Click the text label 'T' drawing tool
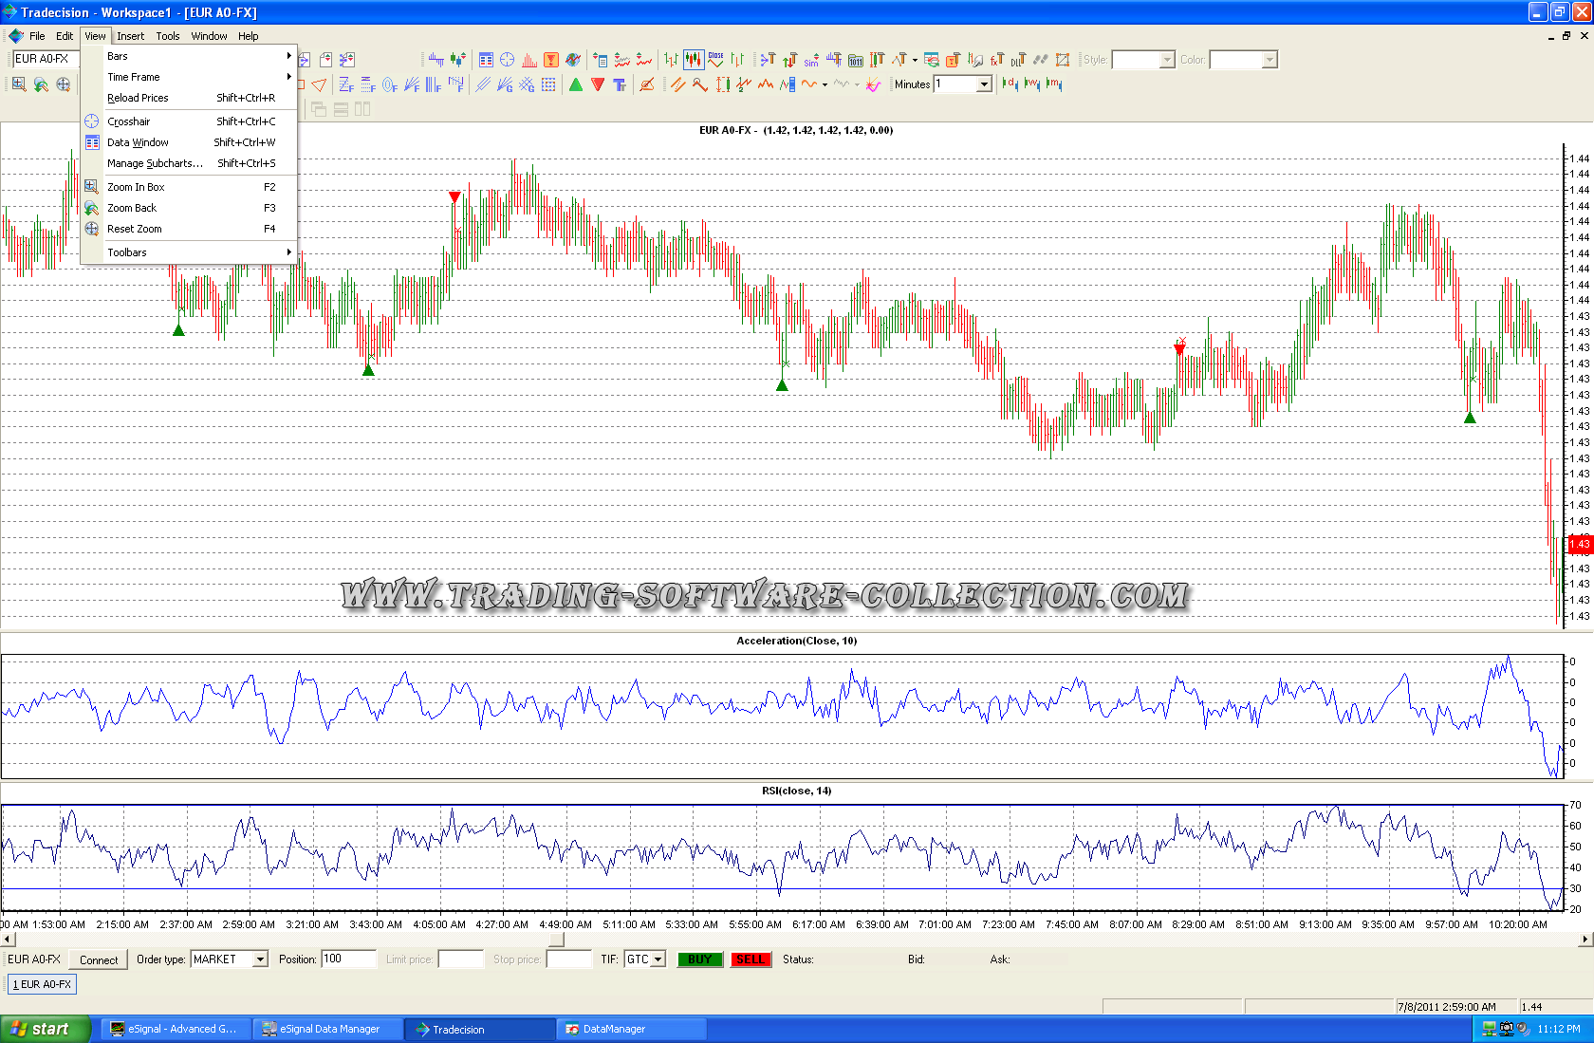Viewport: 1594px width, 1043px height. pyautogui.click(x=620, y=85)
